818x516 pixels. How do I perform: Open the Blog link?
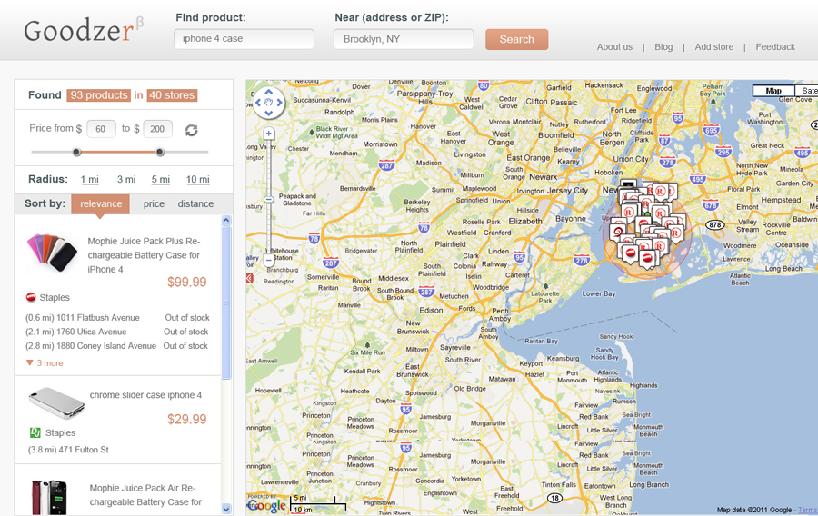663,47
